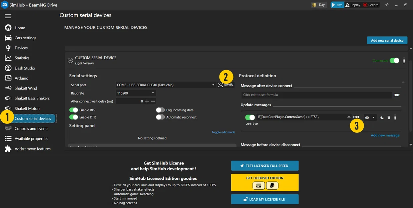The image size is (413, 208).
Task: Open ShakeIt Motors page
Action: (27, 108)
